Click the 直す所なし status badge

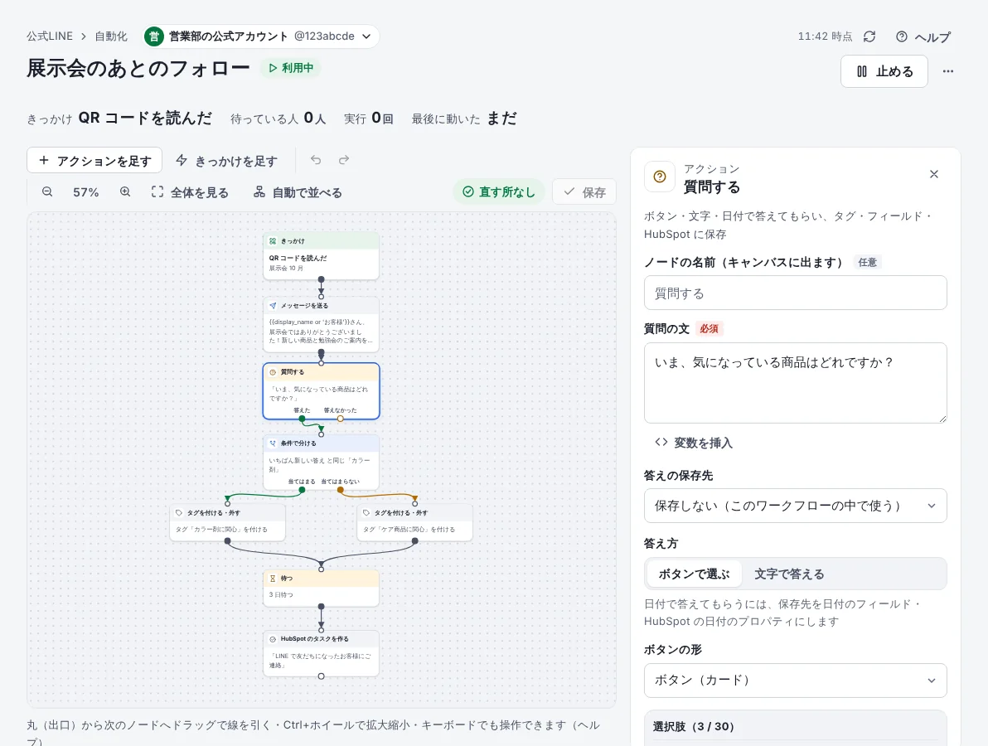pyautogui.click(x=499, y=191)
